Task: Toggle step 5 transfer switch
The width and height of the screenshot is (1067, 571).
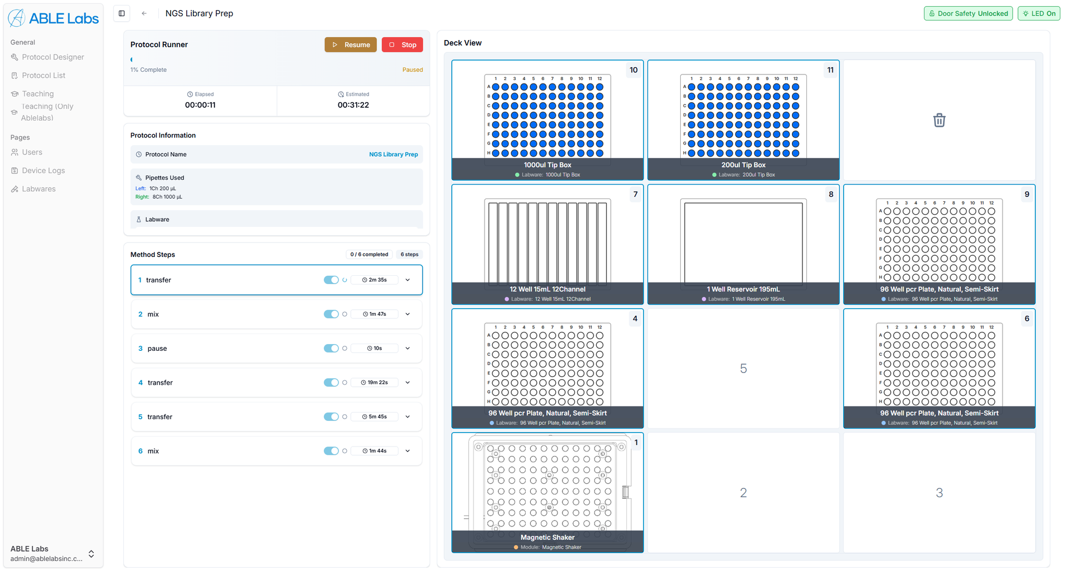Action: click(331, 417)
